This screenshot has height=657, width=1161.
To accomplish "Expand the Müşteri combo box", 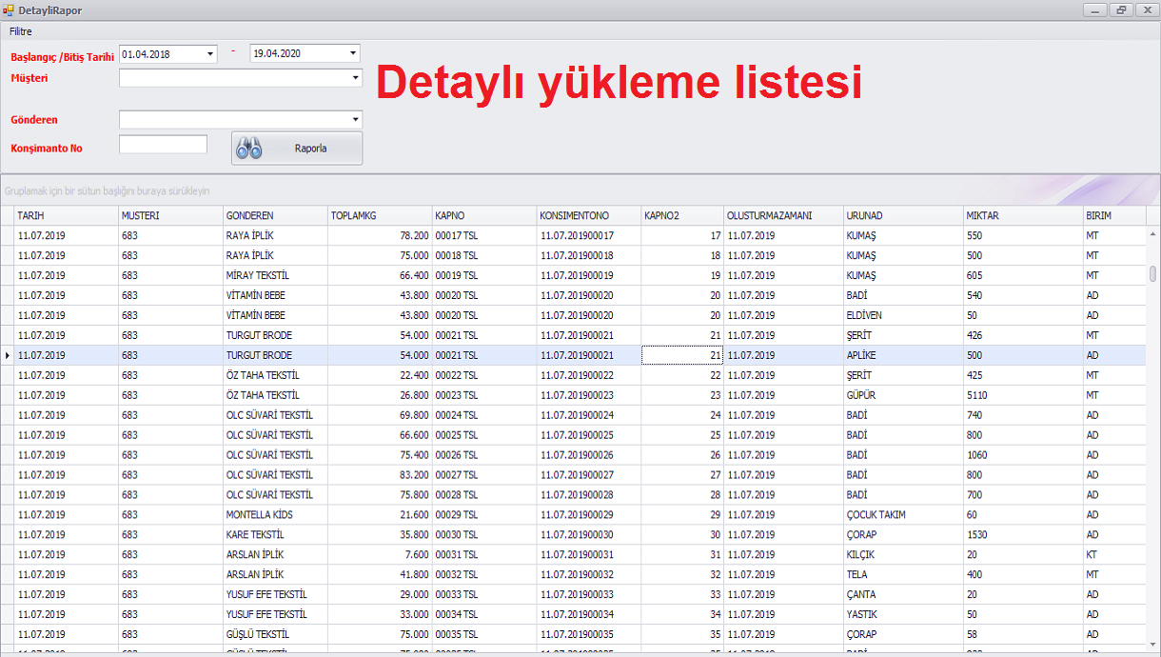I will (356, 78).
